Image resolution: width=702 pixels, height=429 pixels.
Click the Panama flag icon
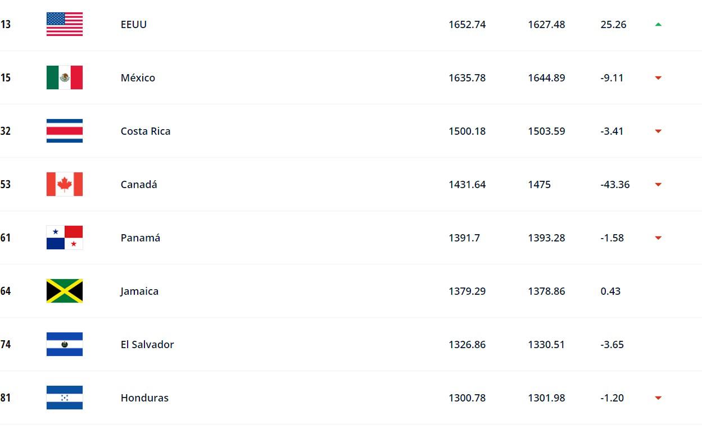(x=65, y=238)
